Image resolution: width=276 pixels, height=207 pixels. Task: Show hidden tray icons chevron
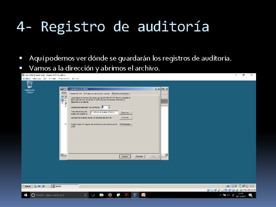pyautogui.click(x=220, y=195)
